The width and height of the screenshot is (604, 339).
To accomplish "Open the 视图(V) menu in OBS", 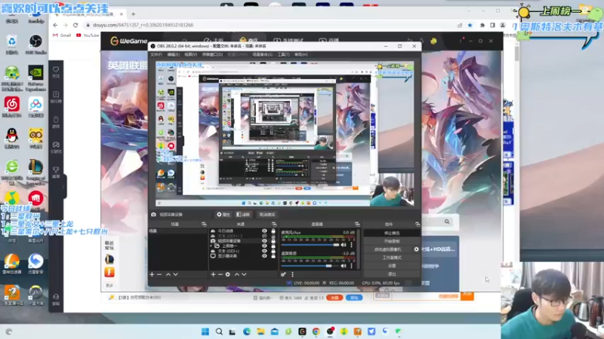I will (x=191, y=54).
